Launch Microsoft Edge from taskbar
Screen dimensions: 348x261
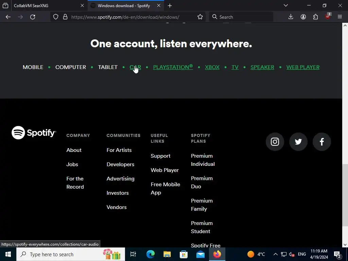click(150, 254)
